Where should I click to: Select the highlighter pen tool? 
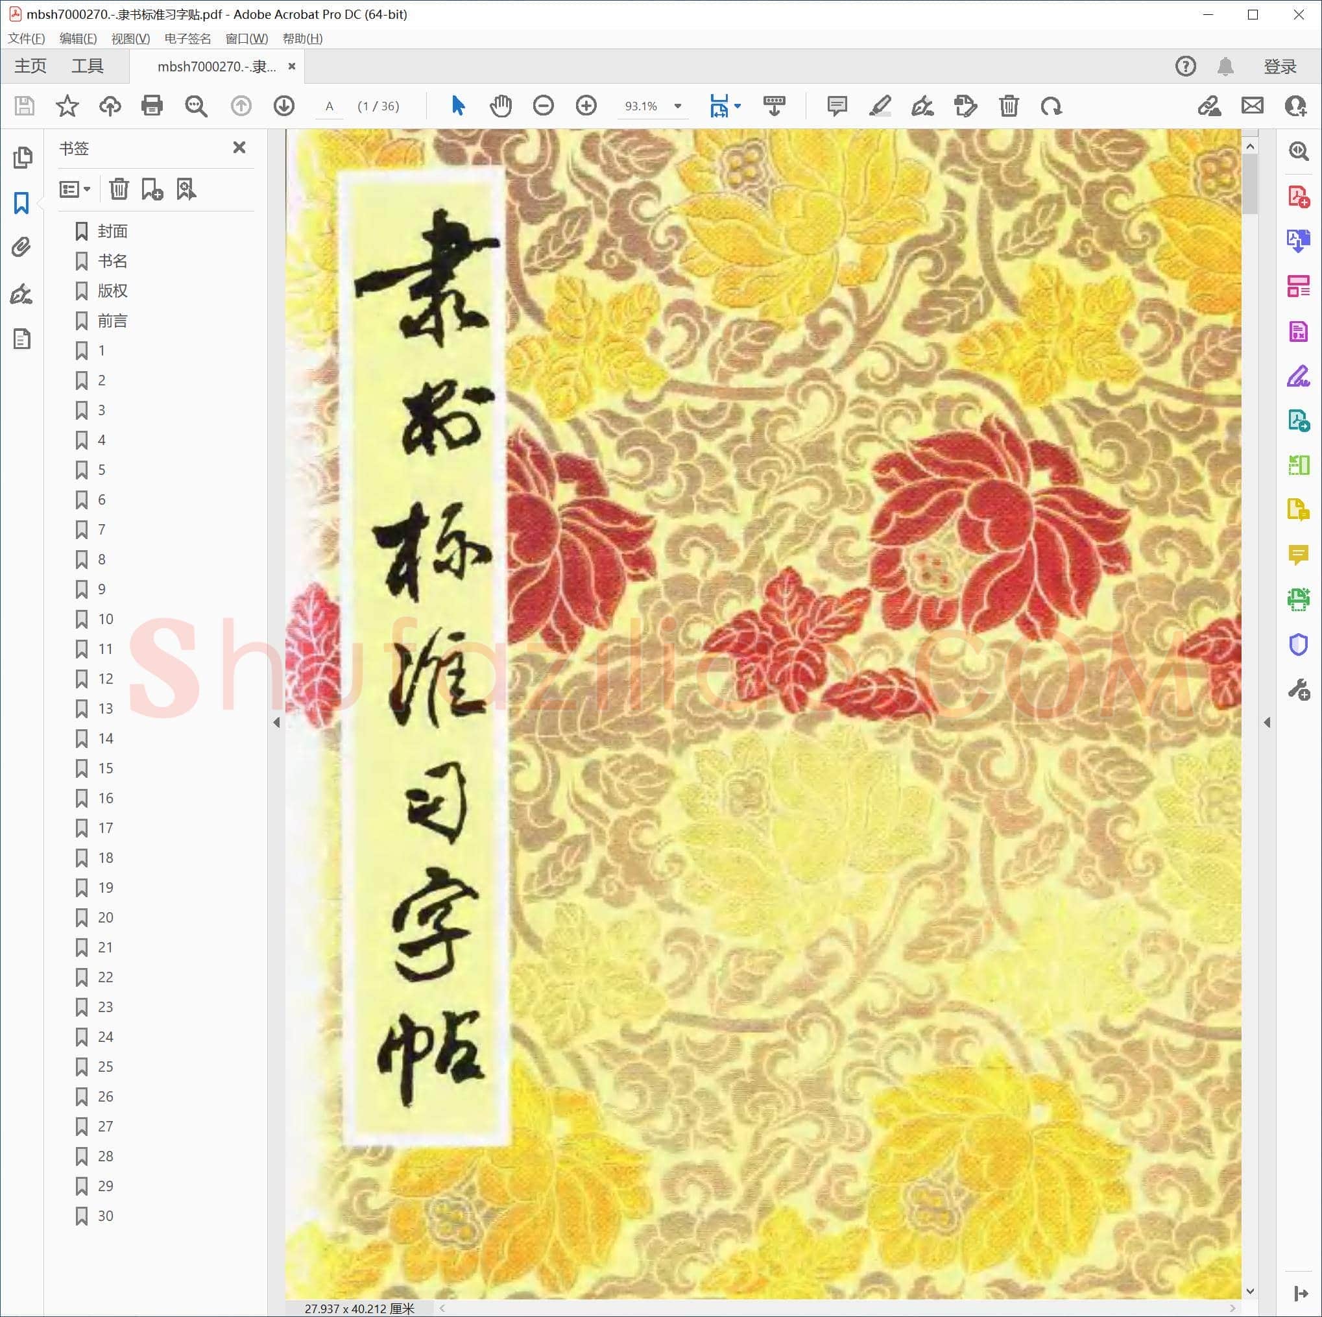pos(880,106)
